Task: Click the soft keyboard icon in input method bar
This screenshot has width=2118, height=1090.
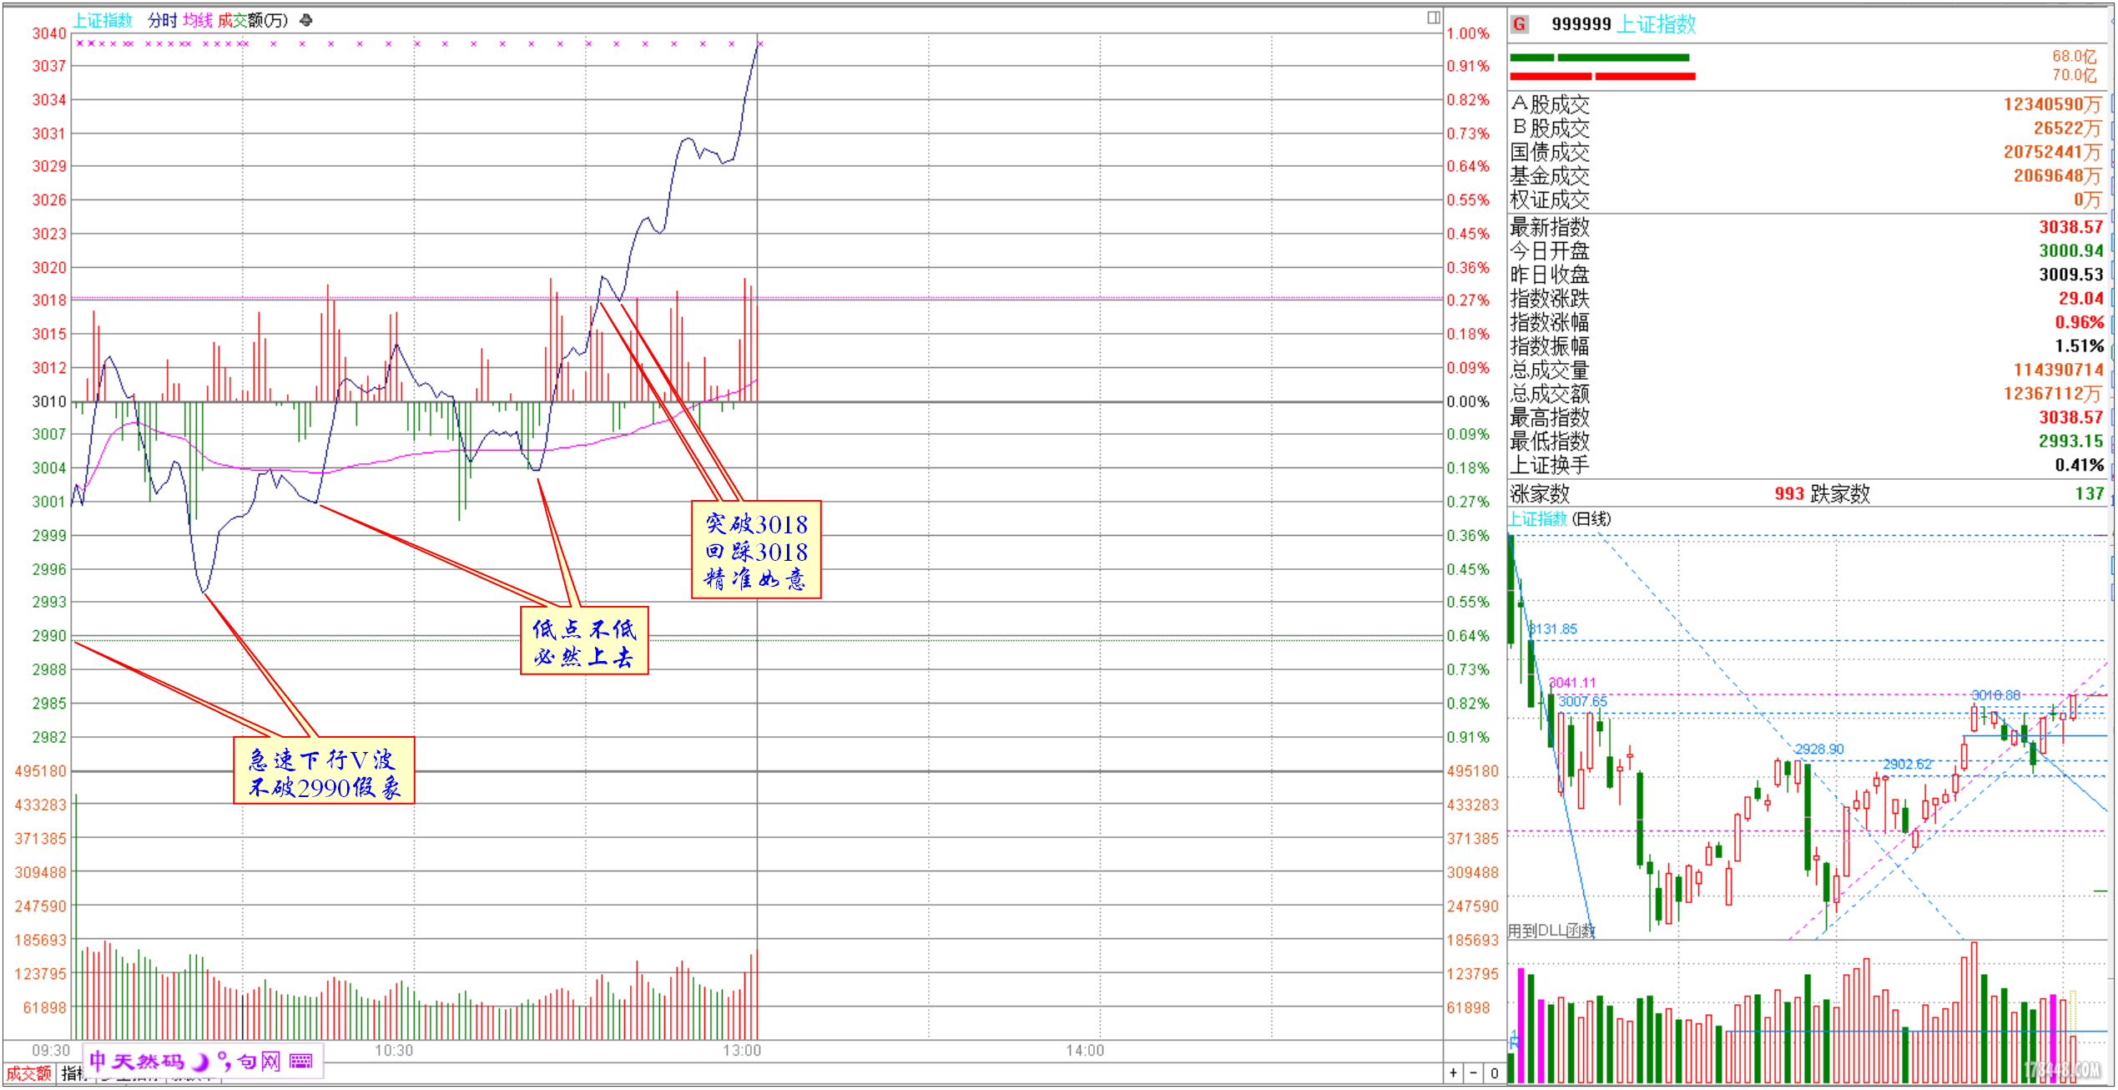Action: tap(301, 1061)
